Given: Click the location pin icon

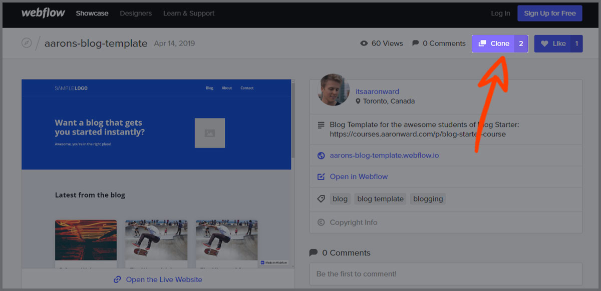Looking at the screenshot, I should [358, 101].
